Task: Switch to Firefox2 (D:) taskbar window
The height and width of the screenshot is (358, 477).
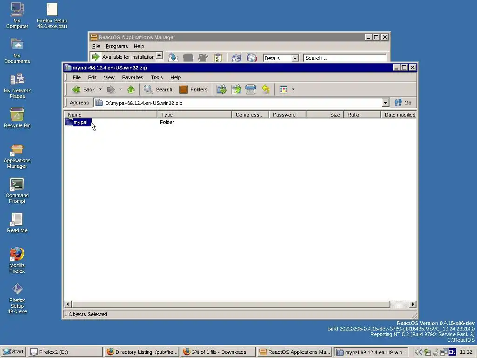Action: [65, 352]
